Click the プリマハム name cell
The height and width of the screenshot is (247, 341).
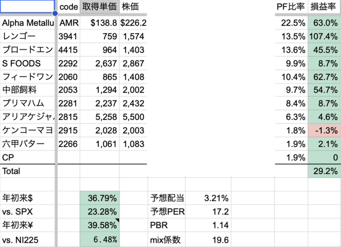pyautogui.click(x=28, y=103)
